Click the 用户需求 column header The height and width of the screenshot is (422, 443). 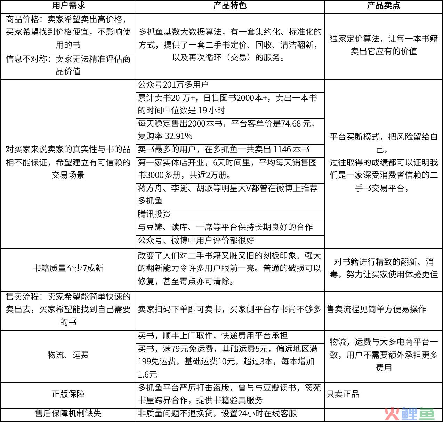click(x=68, y=6)
